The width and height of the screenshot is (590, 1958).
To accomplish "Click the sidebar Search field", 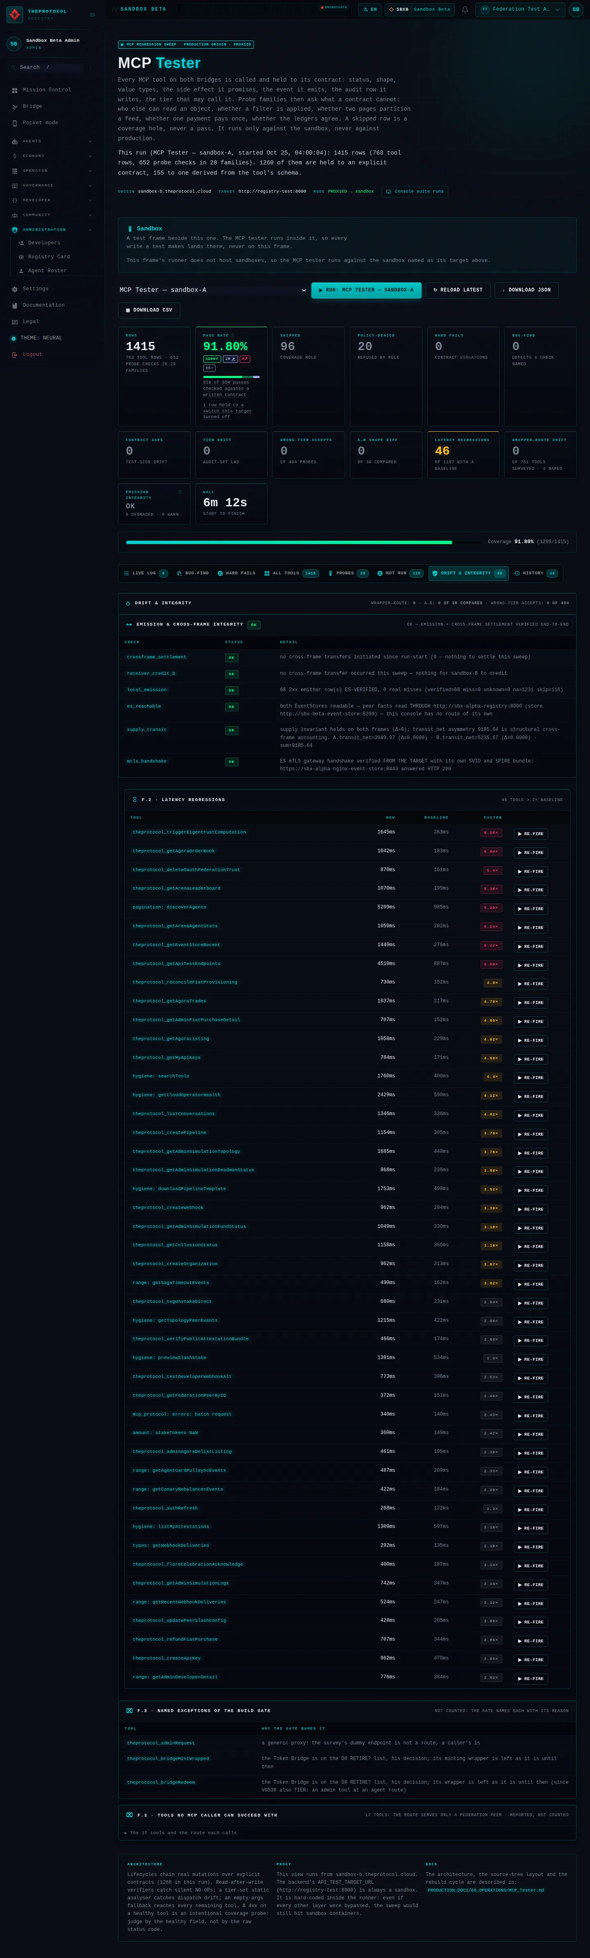I will tap(51, 68).
